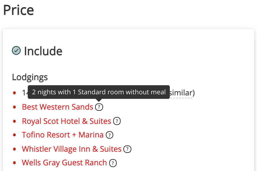Show details icon for Wells Gray Guest Ranch
This screenshot has width=257, height=171.
coord(113,163)
